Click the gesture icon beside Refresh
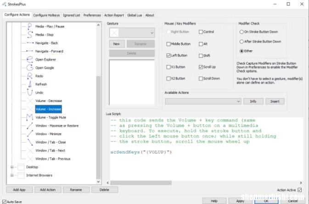This screenshot has width=309, height=204. point(30,84)
